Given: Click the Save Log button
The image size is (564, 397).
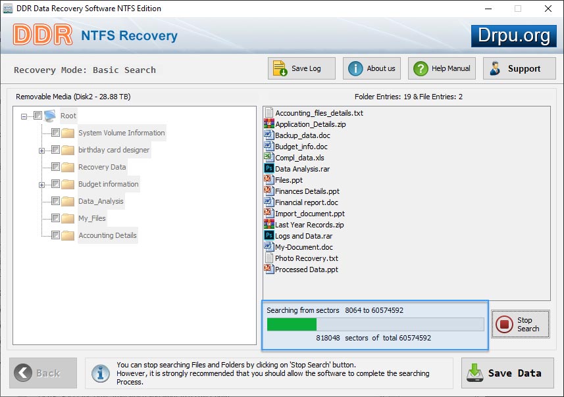Looking at the screenshot, I should pos(301,68).
